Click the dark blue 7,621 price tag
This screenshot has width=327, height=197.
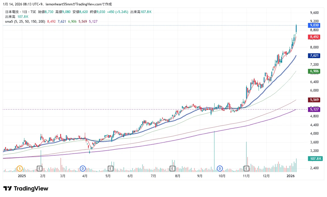(314, 55)
